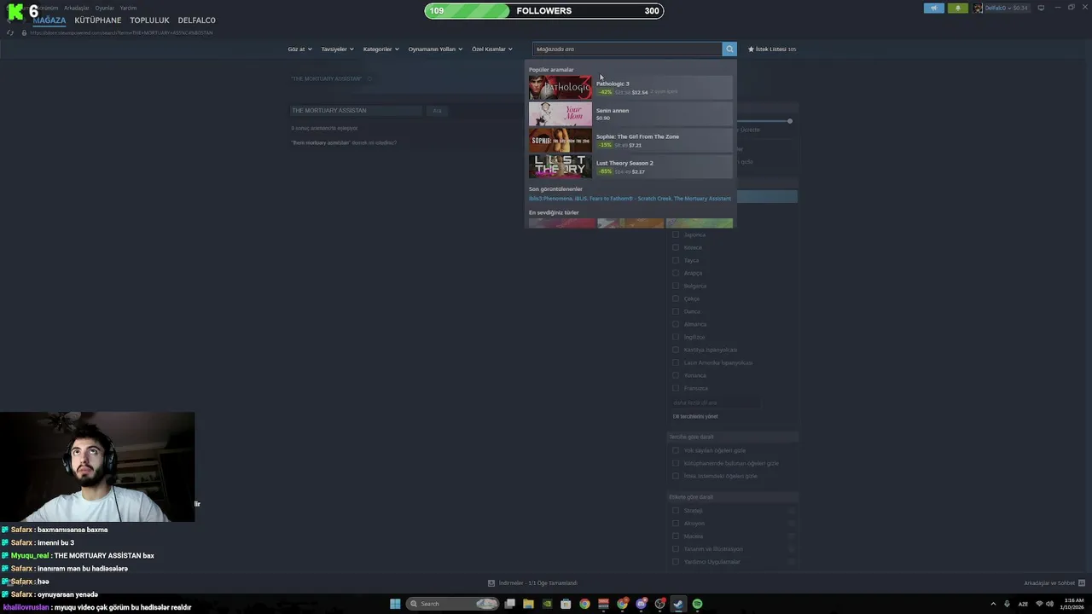Viewport: 1092px width, 614px height.
Task: Switch to the Steam taskbar icon
Action: (678, 604)
